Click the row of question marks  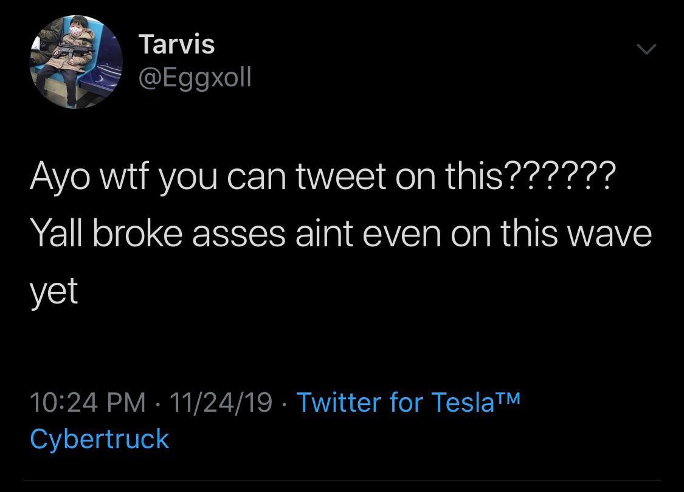click(x=560, y=176)
